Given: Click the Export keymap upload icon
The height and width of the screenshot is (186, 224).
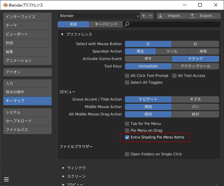Looking at the screenshot, I should (x=192, y=16).
